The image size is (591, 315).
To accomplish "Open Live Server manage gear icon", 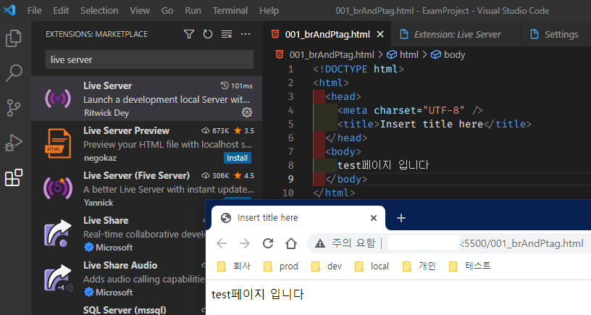I will click(247, 112).
